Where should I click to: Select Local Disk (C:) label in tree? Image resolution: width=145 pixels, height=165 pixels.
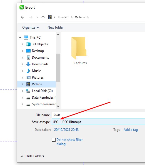tap(42, 91)
